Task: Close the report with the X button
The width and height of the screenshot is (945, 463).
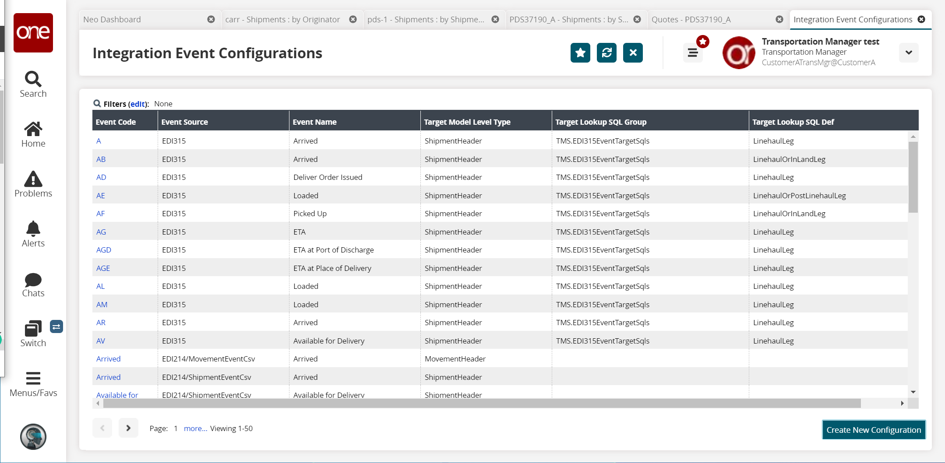Action: pos(633,53)
